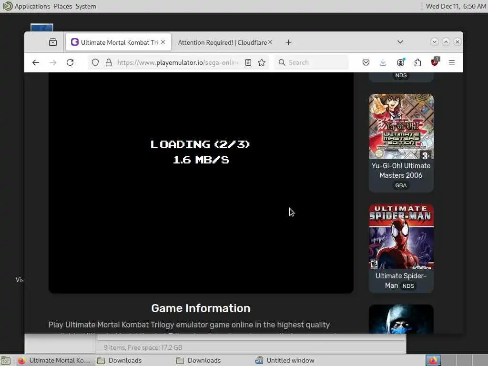Click the MATE logo icon in top panel
This screenshot has width=488, height=366.
coord(7,6)
